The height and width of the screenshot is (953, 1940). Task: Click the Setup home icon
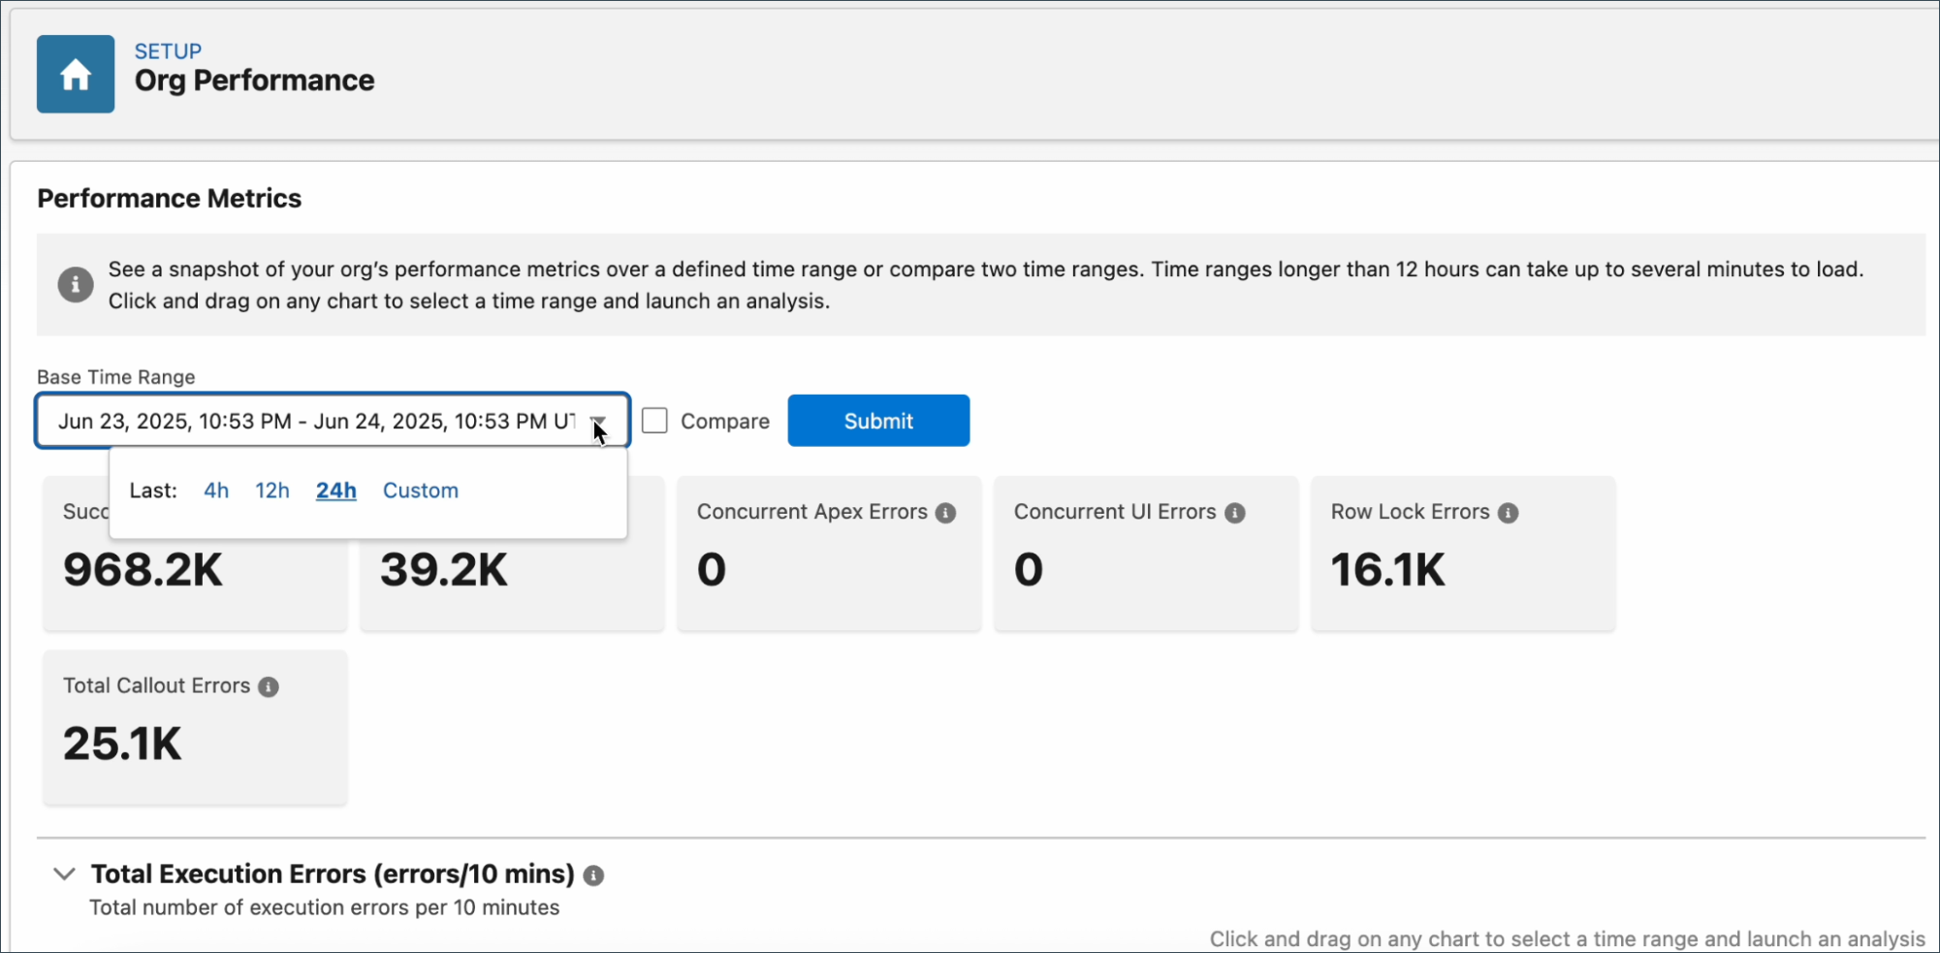point(75,74)
